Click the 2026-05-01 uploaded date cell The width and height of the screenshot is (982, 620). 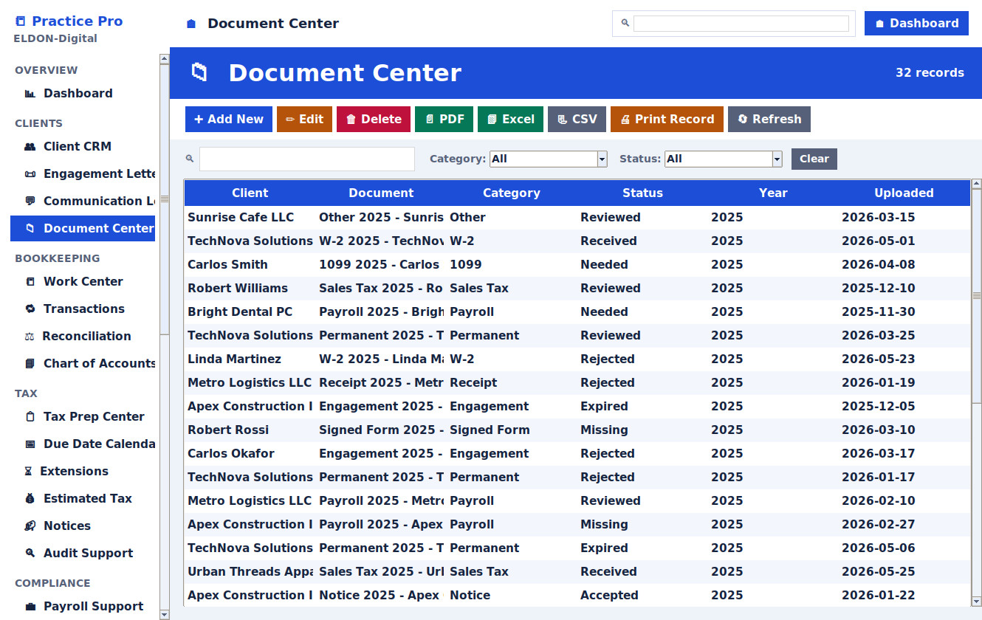coord(904,241)
